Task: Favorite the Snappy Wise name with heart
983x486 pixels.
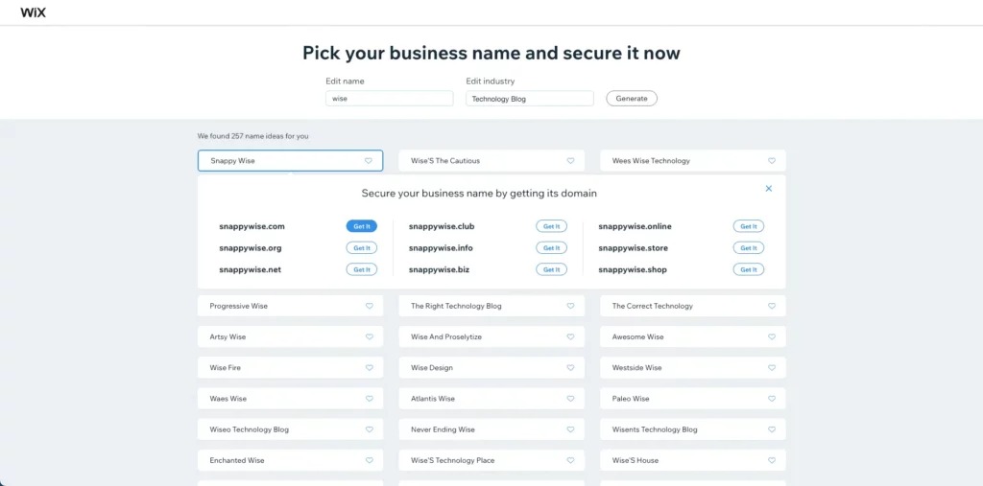Action: coord(369,161)
